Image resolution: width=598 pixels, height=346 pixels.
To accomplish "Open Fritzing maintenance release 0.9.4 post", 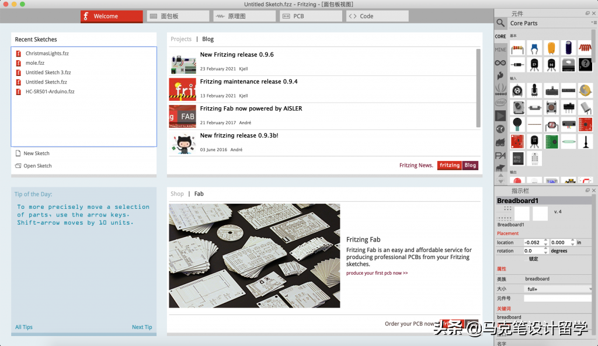I will click(x=249, y=82).
